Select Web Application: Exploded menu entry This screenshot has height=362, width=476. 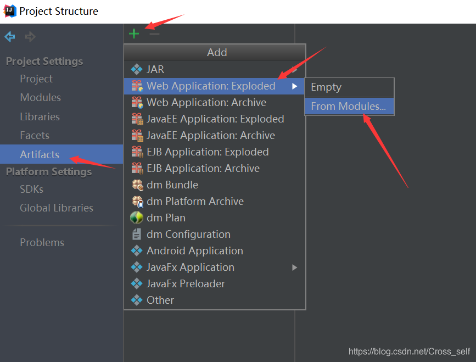(214, 86)
